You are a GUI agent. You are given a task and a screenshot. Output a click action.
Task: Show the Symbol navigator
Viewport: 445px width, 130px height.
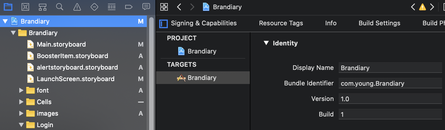tap(43, 7)
